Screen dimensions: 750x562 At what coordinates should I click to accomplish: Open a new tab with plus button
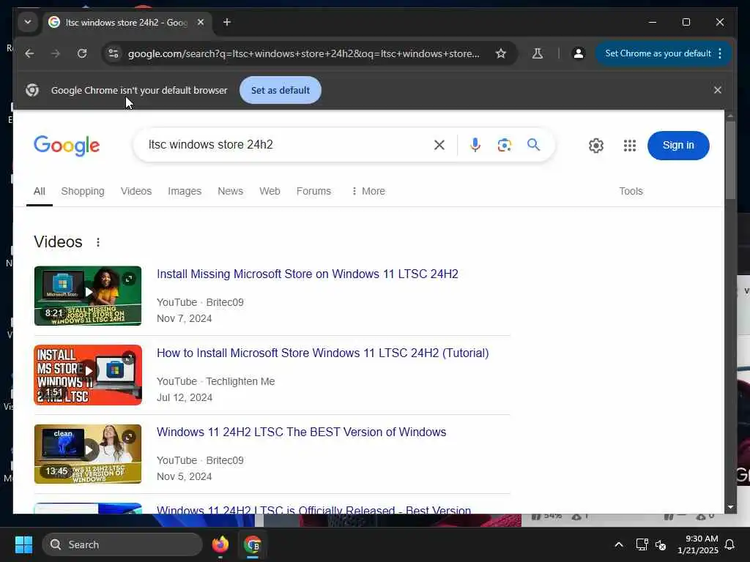click(x=227, y=23)
